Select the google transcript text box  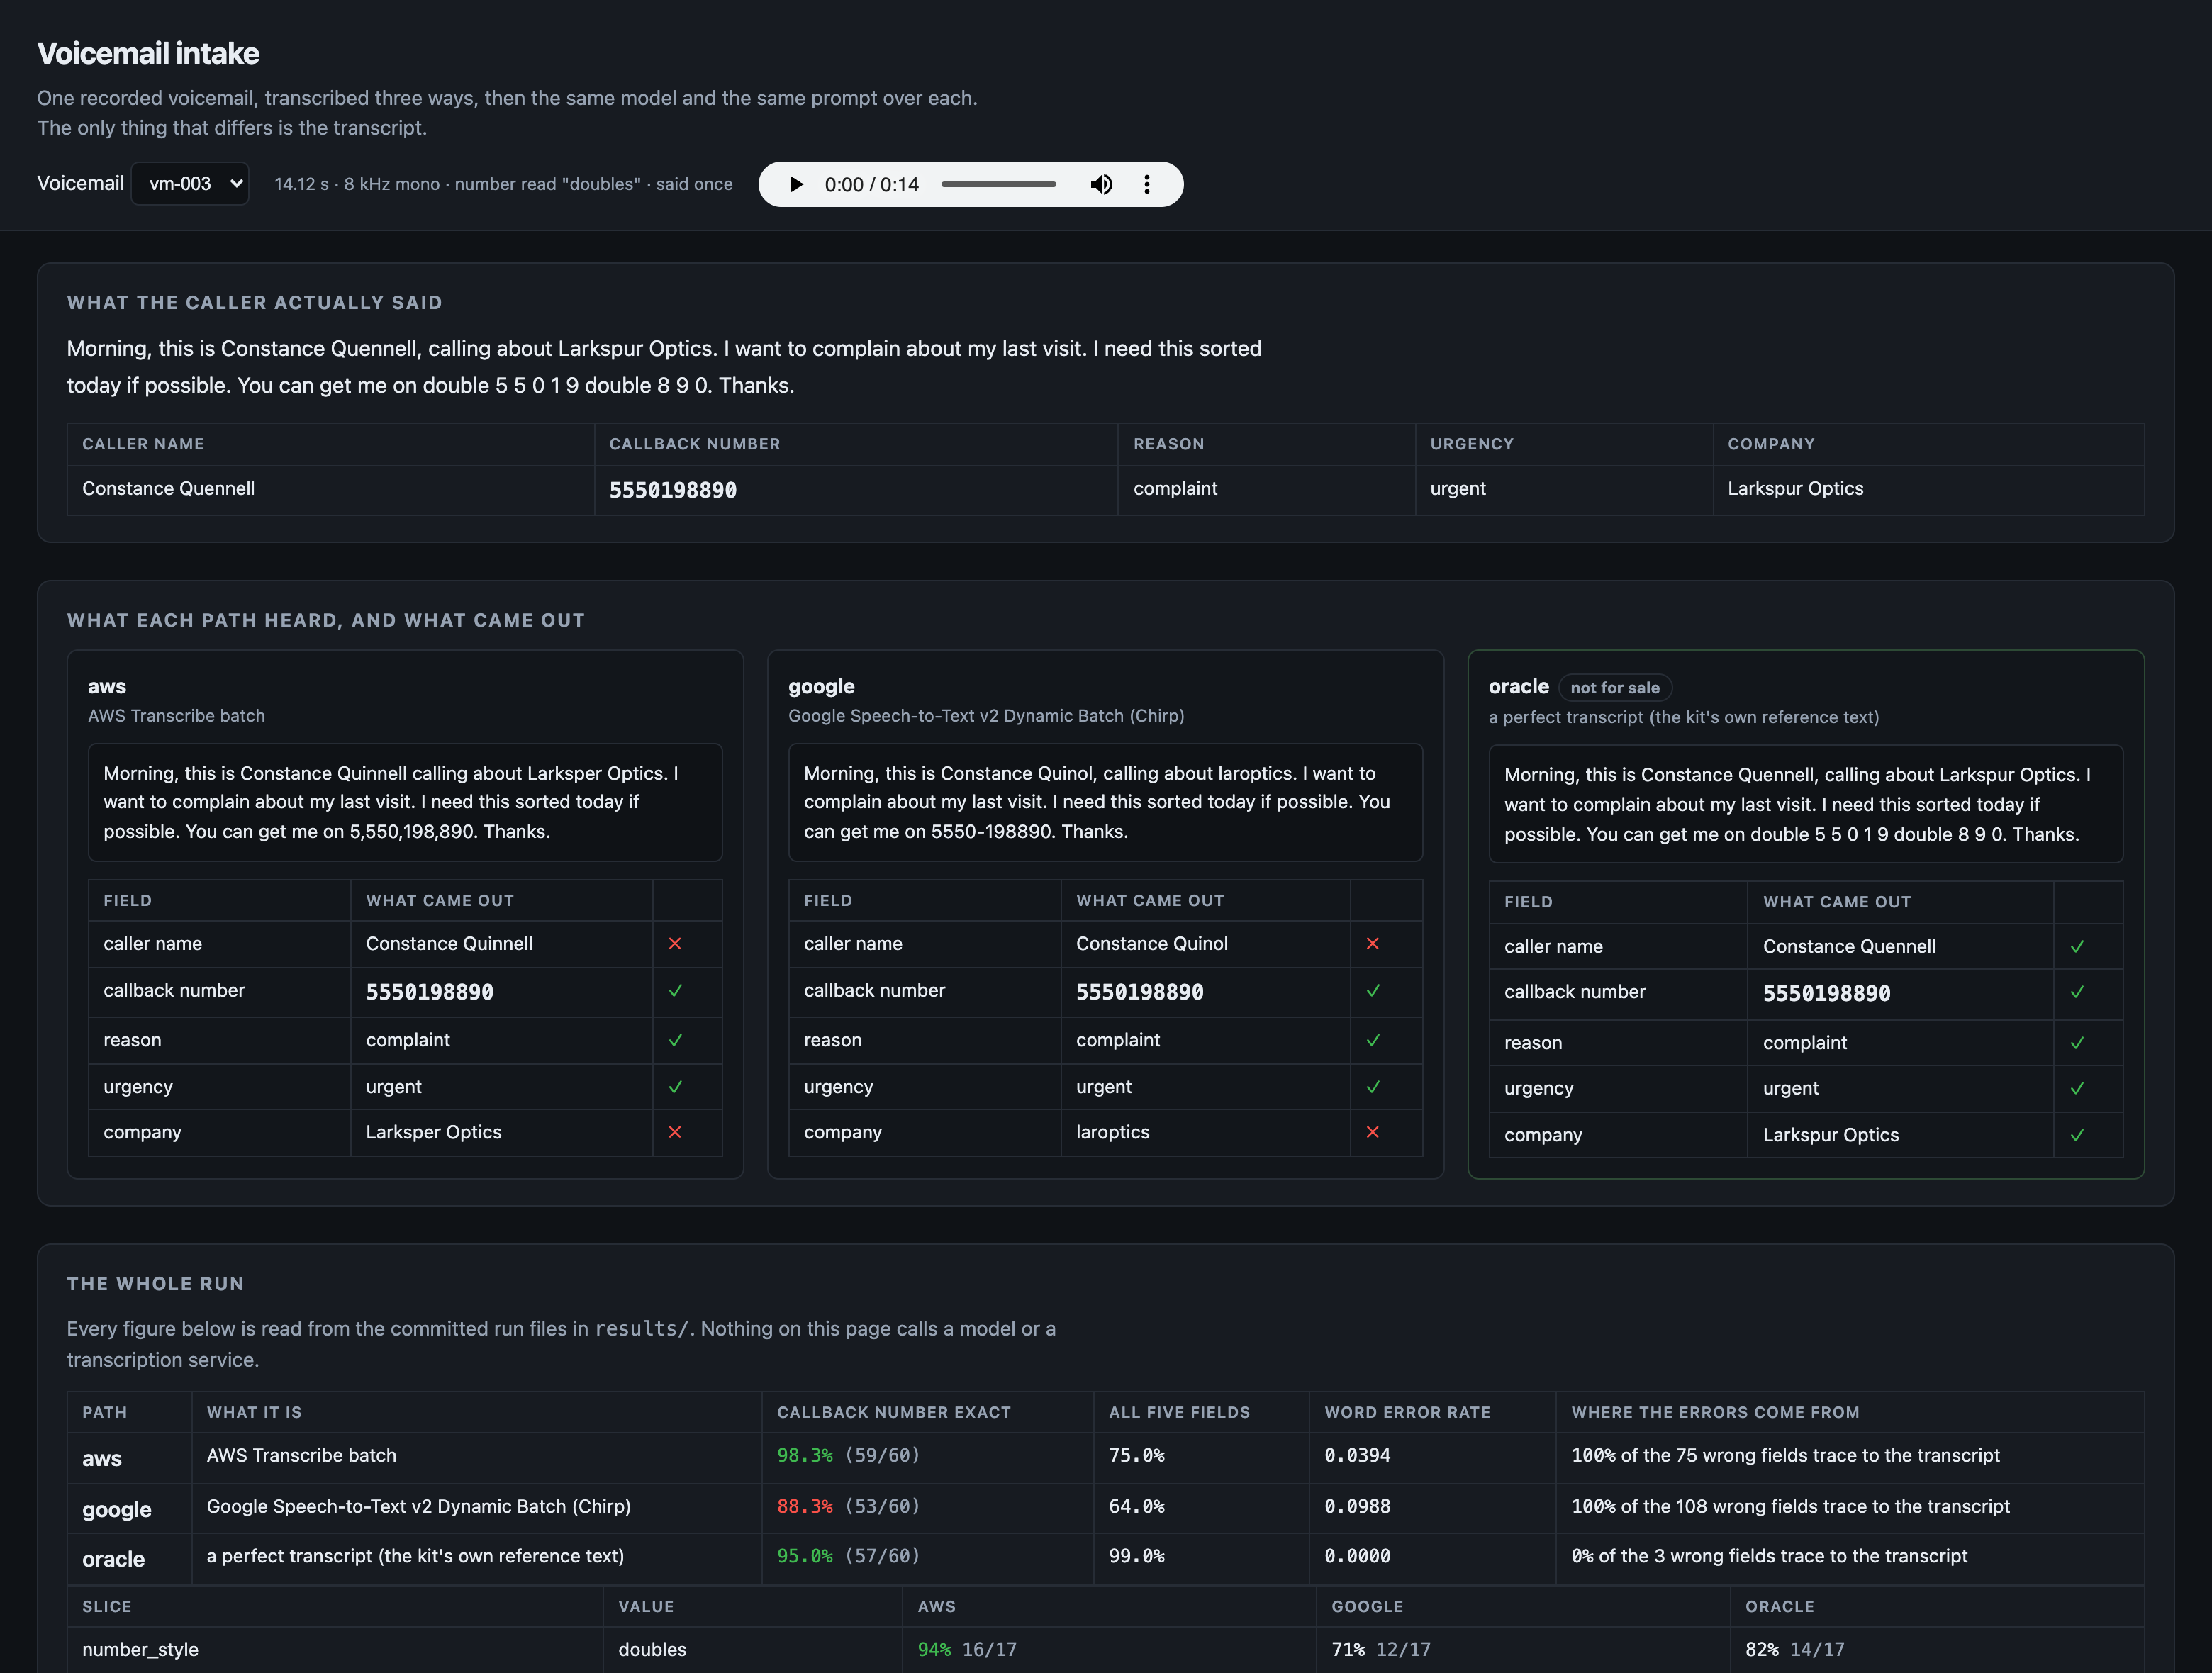point(1105,802)
